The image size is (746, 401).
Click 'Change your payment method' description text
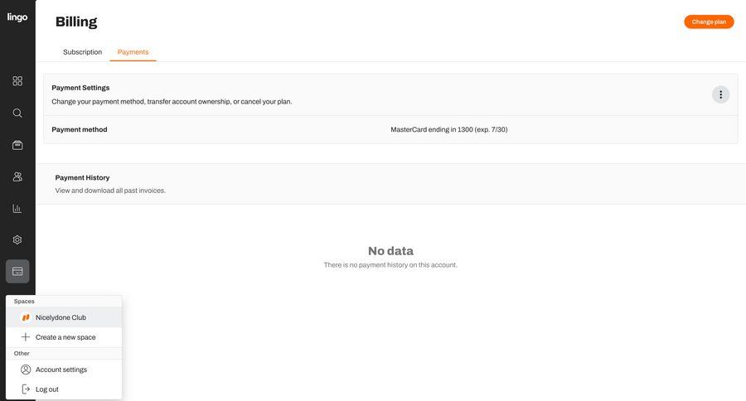pyautogui.click(x=172, y=101)
